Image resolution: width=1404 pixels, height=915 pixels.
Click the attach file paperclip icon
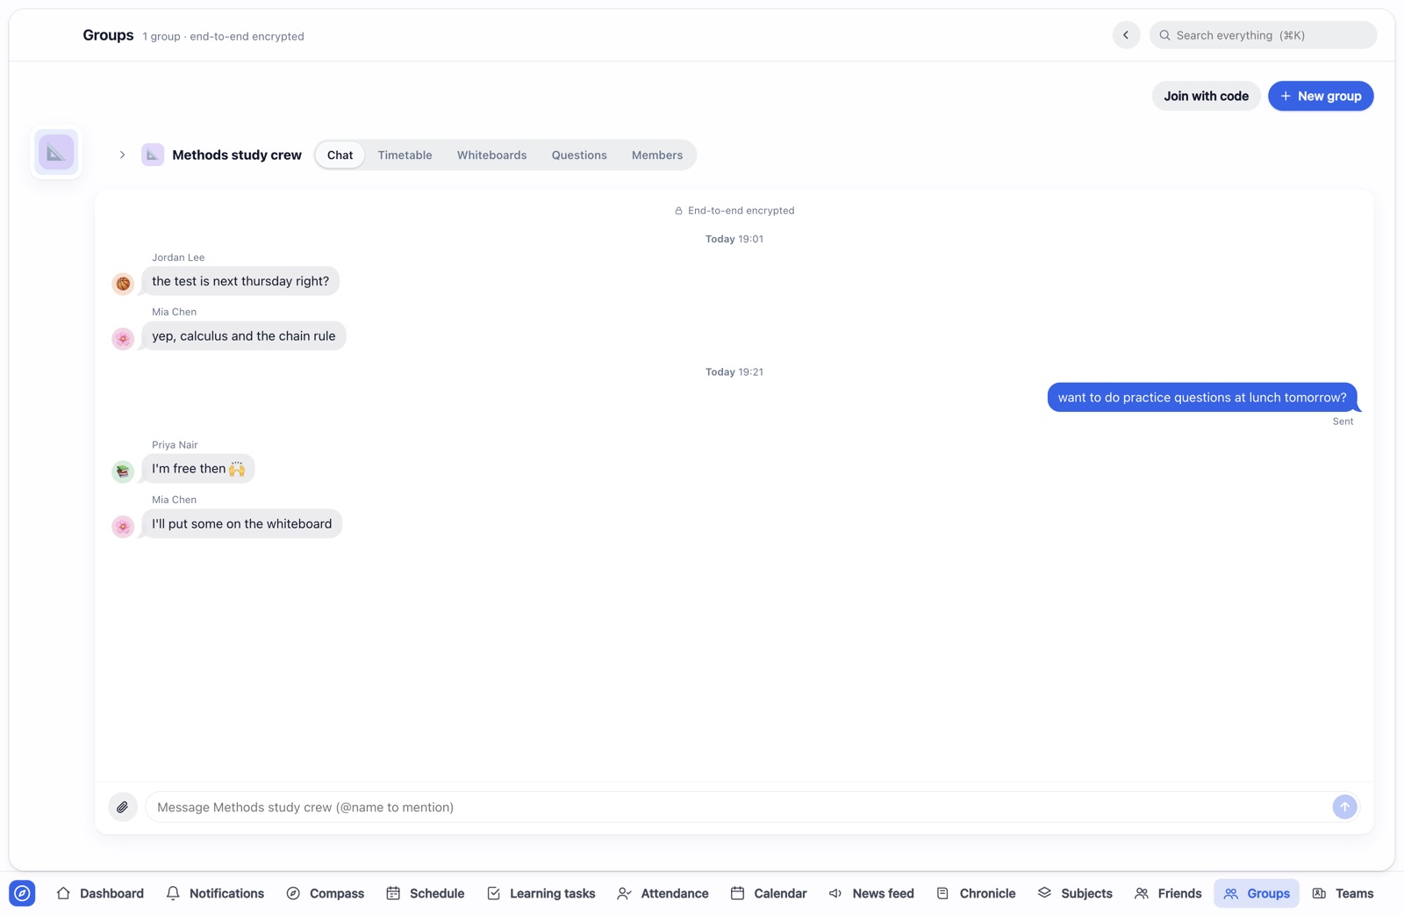pos(123,807)
